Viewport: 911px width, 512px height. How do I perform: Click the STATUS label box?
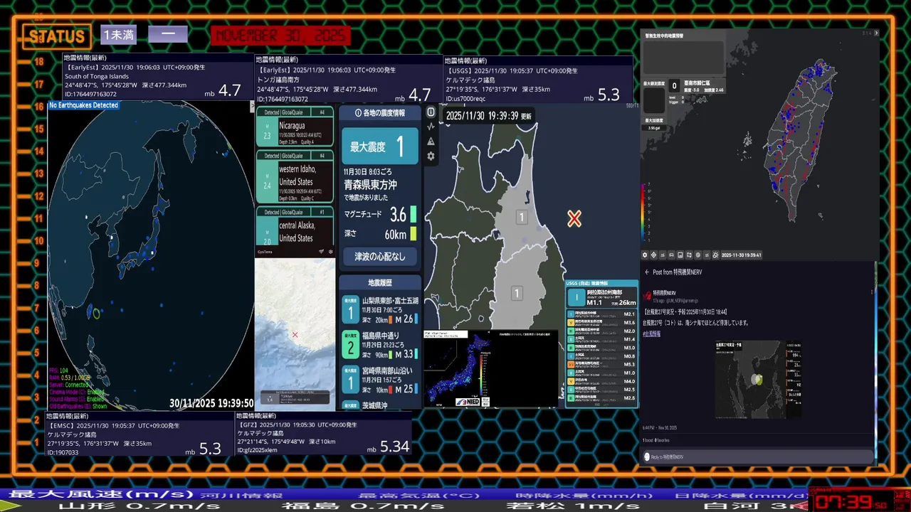coord(56,36)
